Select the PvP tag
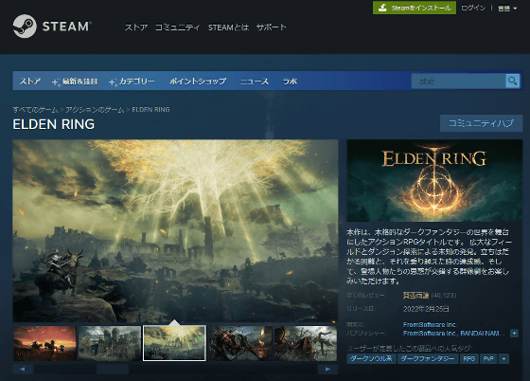The image size is (530, 381). pyautogui.click(x=488, y=358)
